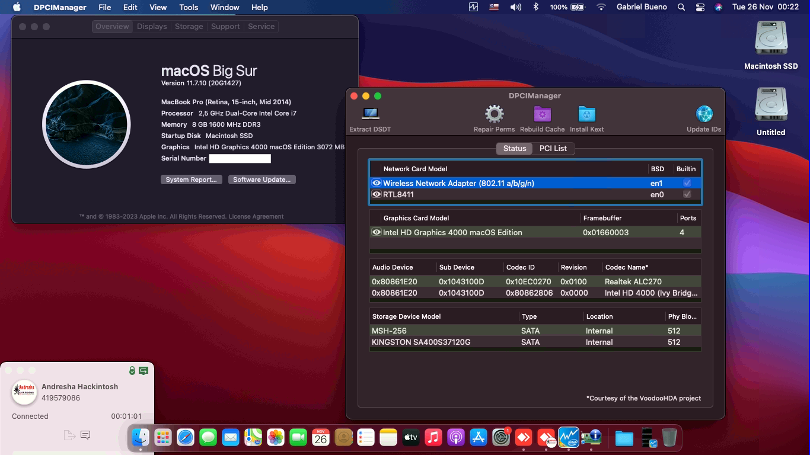Click the Rebuild Cache icon
Image resolution: width=810 pixels, height=455 pixels.
tap(541, 113)
